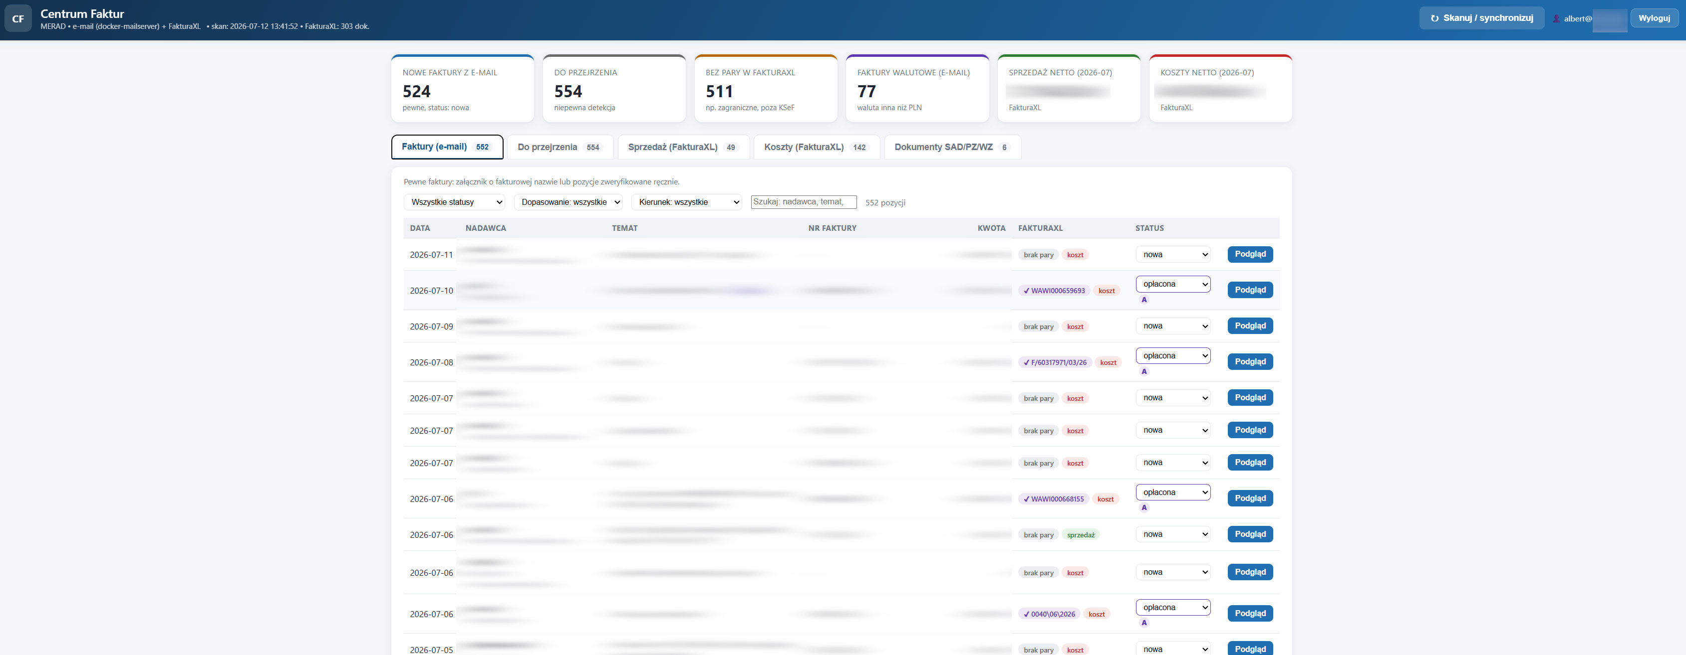Screen dimensions: 1686x655
Task: Click the purple A badge under 2026-07-10 status
Action: (1144, 300)
